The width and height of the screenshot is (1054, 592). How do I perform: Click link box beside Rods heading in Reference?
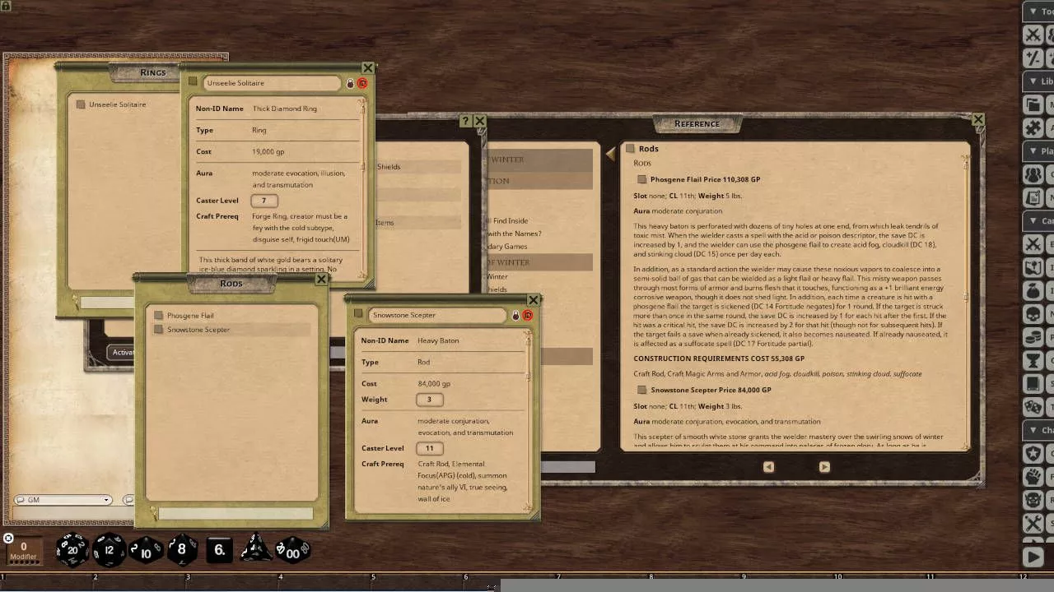tap(630, 149)
